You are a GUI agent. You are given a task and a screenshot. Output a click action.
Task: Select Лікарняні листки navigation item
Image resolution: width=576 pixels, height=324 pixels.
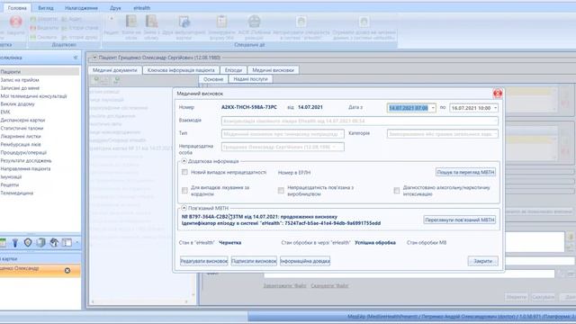21,136
